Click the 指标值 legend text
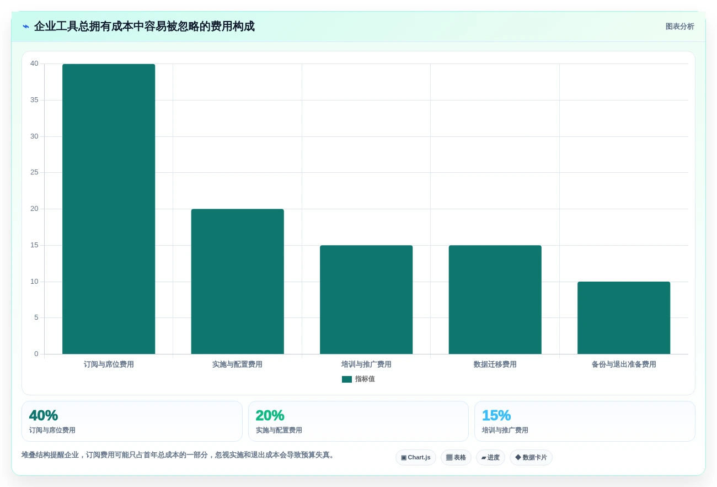This screenshot has height=487, width=717. tap(365, 379)
